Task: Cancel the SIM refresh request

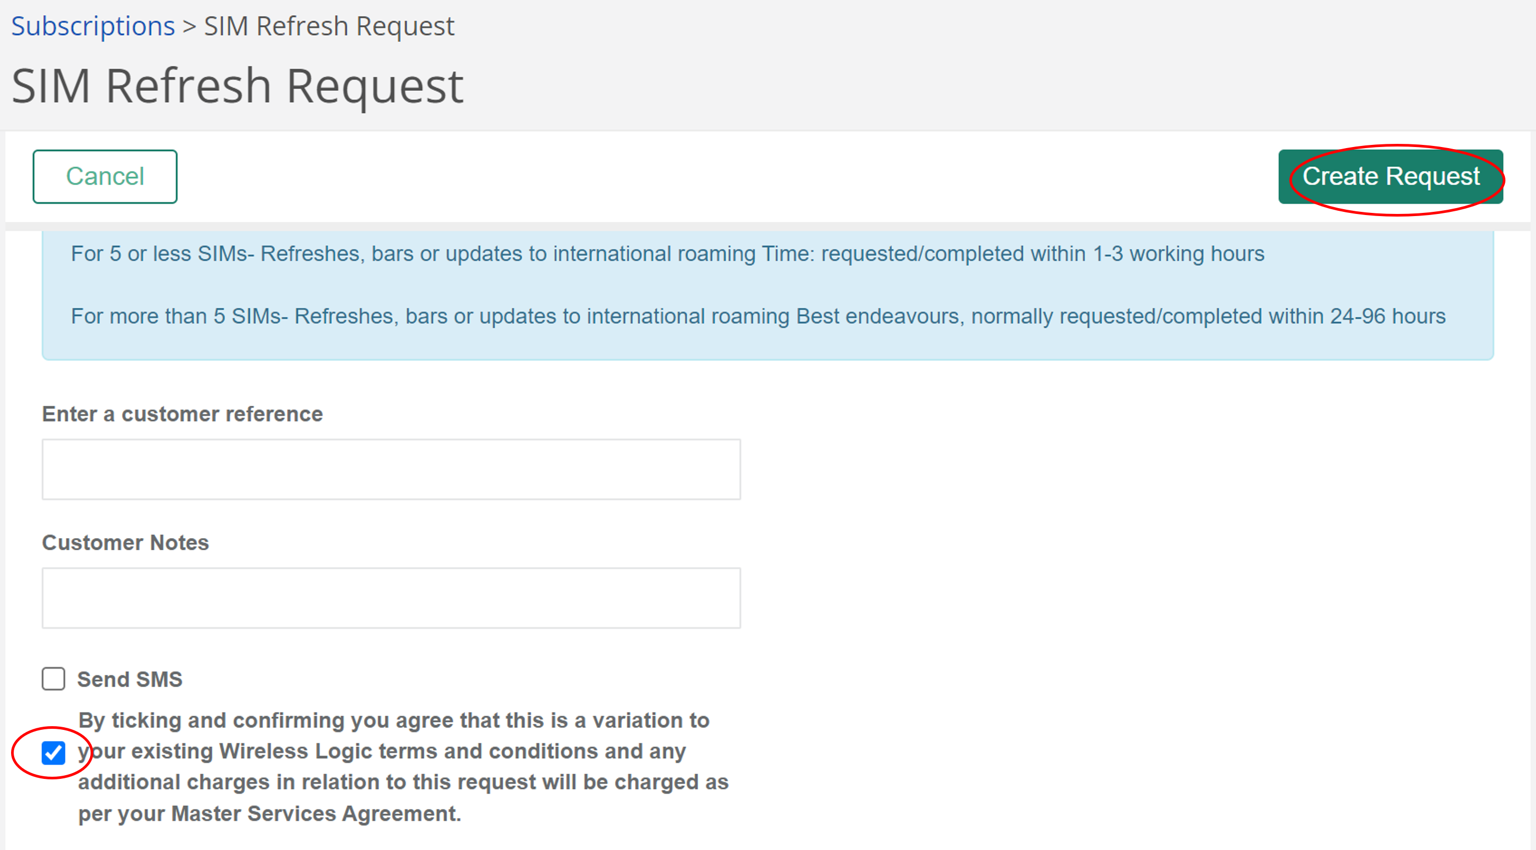Action: (105, 176)
